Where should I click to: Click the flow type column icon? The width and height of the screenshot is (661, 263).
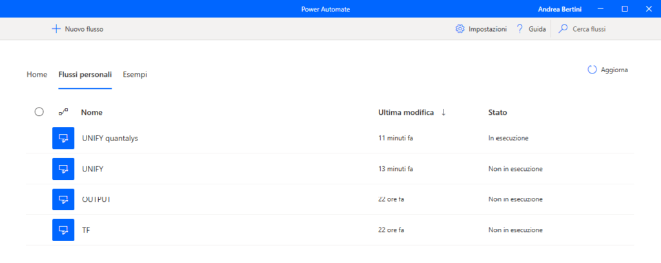pyautogui.click(x=63, y=112)
